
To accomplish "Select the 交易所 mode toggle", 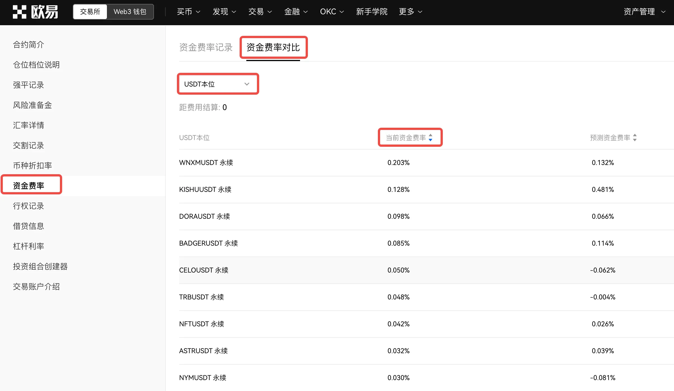I will click(89, 11).
